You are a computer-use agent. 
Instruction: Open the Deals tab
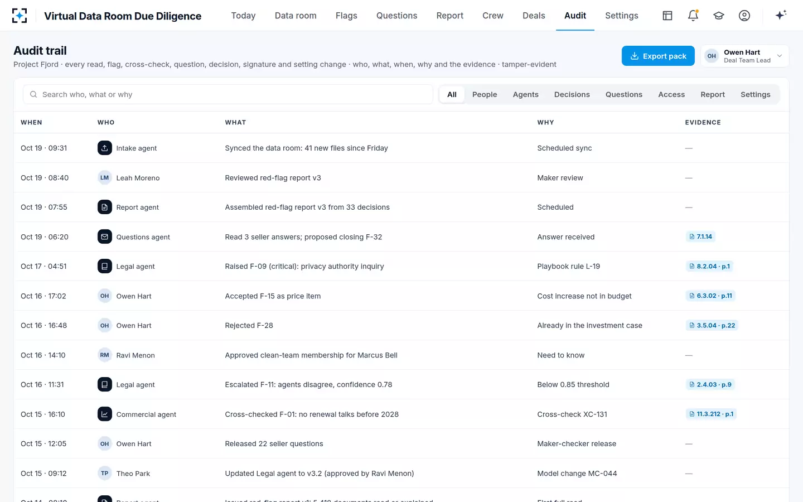(534, 16)
